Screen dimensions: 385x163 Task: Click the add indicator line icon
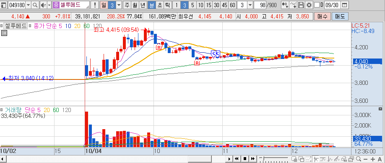tap(293, 5)
